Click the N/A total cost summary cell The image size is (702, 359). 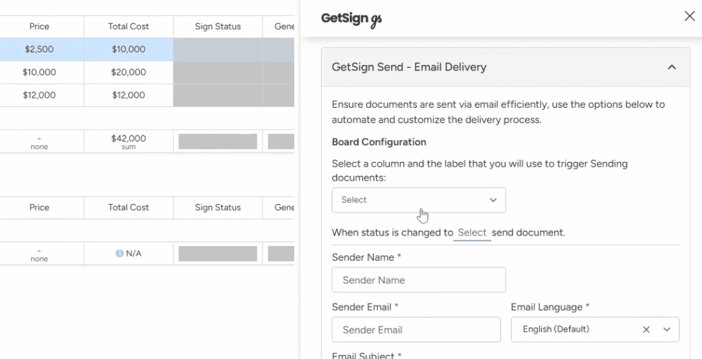pyautogui.click(x=128, y=253)
